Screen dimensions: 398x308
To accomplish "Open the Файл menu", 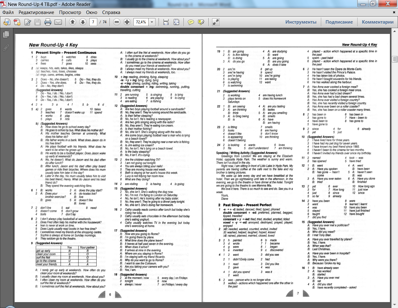I will (x=8, y=12).
